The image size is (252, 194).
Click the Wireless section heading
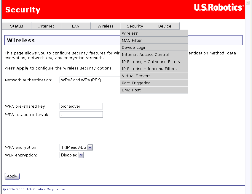click(x=21, y=40)
